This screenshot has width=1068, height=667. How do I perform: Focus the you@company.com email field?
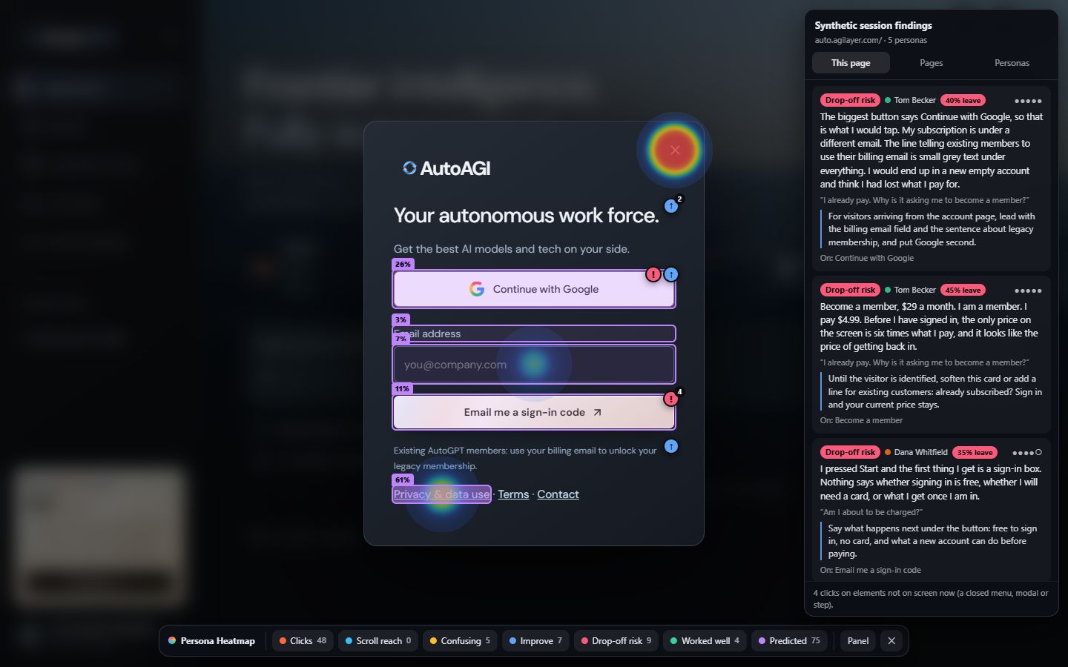534,365
